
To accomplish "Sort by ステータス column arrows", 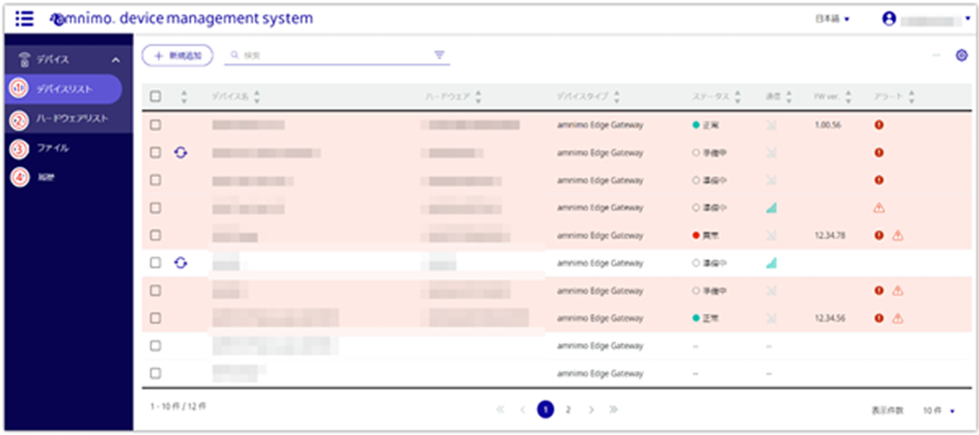I will pos(737,97).
